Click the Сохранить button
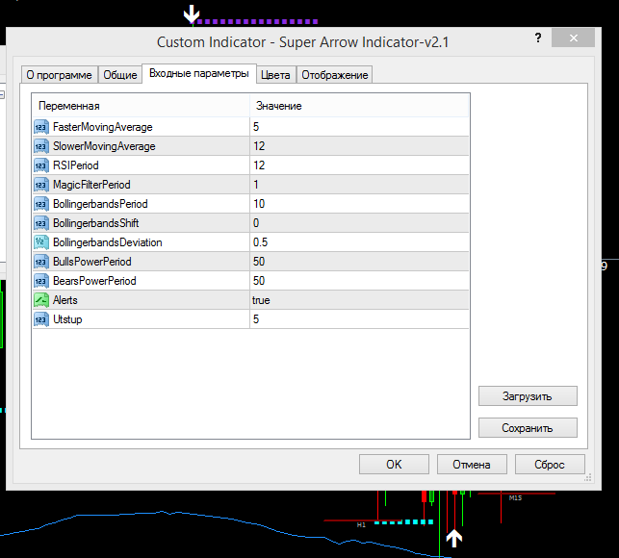Viewport: 619px width, 558px height. tap(528, 428)
